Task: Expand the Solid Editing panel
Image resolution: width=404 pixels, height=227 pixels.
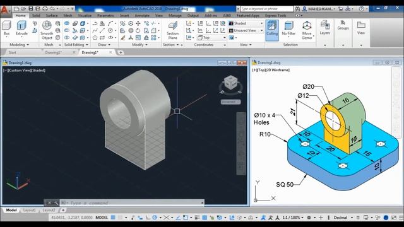Action: pos(76,45)
